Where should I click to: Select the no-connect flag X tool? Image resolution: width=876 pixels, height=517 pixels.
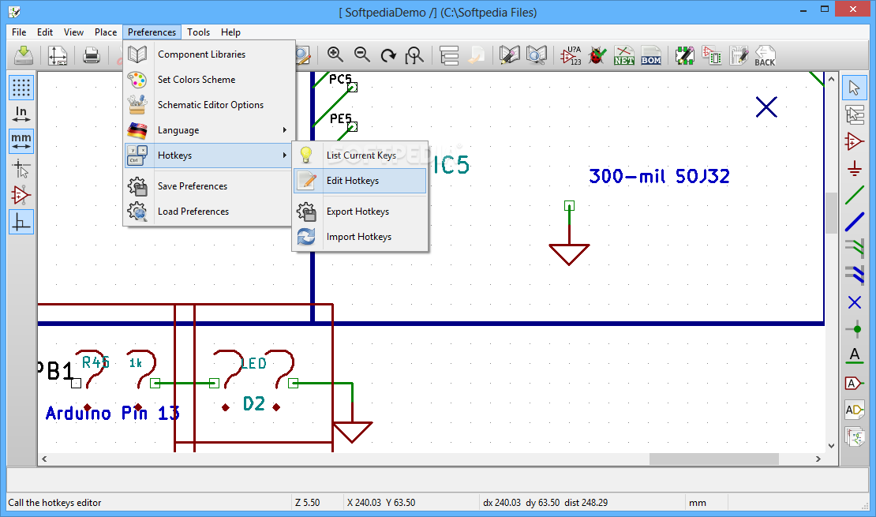854,302
